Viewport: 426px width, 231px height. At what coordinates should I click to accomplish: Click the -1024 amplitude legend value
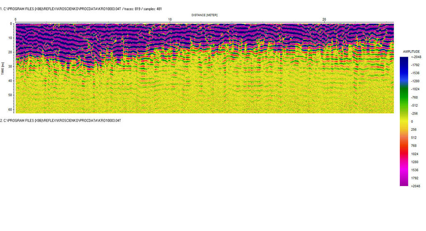tap(415, 89)
